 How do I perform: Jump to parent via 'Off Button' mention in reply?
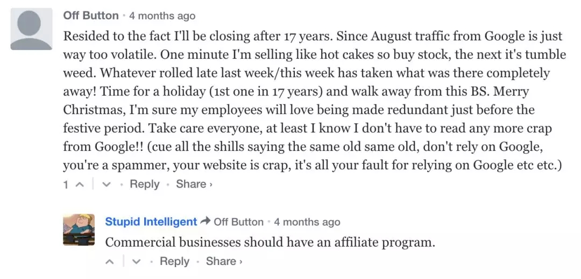[x=238, y=222]
